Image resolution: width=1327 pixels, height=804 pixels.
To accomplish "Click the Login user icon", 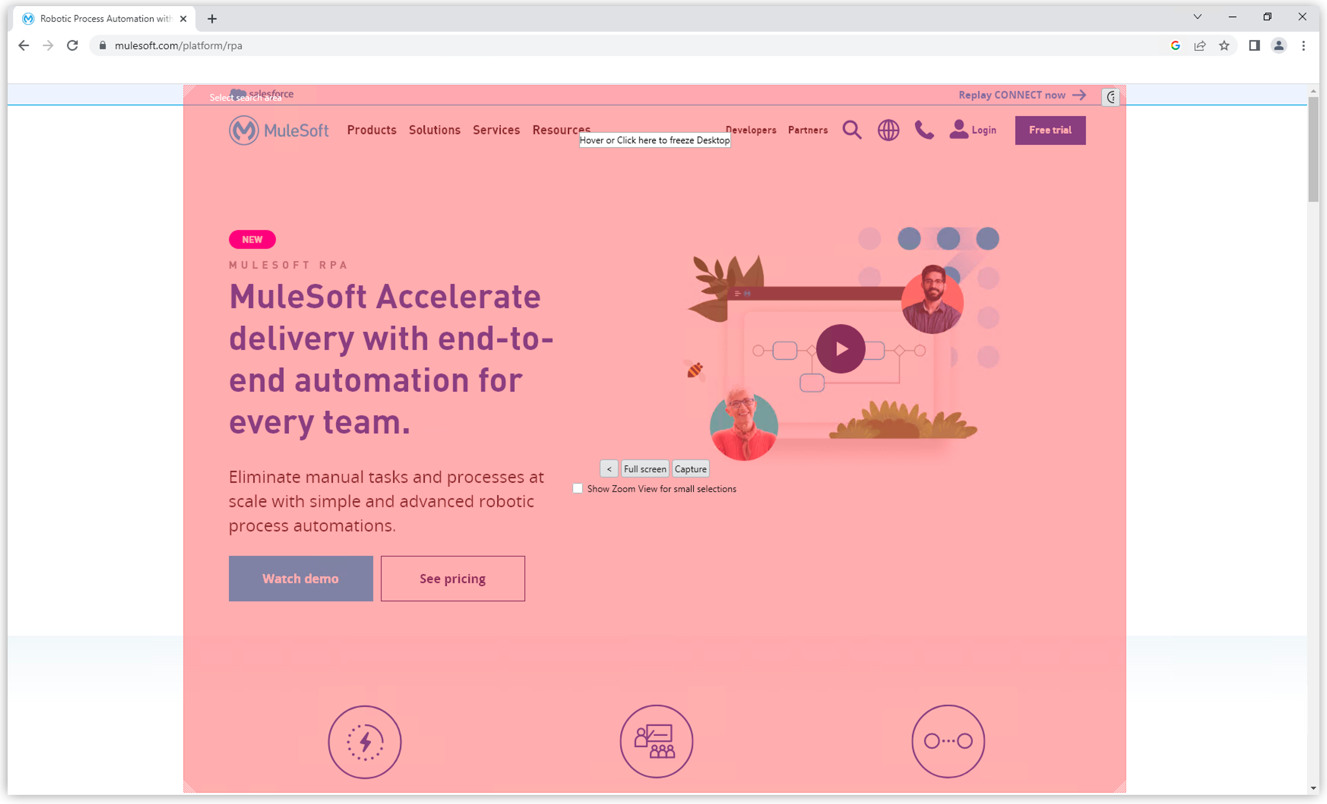I will click(x=959, y=130).
